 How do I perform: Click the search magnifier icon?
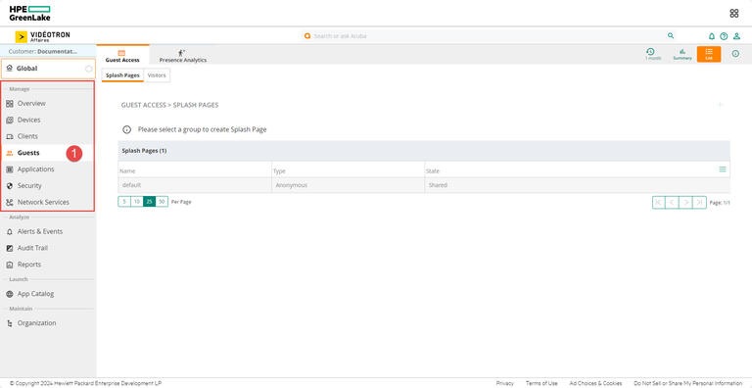pos(671,35)
